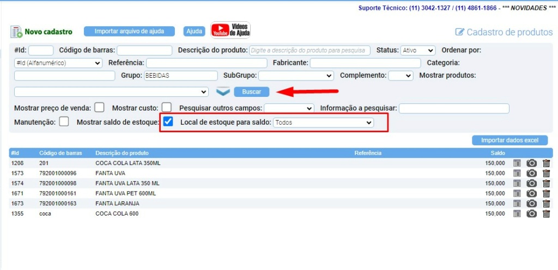Click Grupo field containing BEBIDAS
The image size is (558, 270).
(180, 76)
